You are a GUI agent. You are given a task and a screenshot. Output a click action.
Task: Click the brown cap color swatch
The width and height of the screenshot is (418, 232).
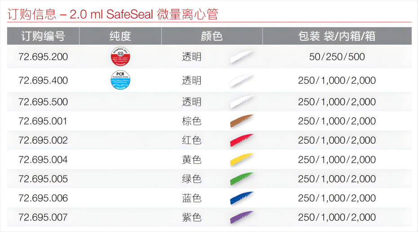coord(241,121)
